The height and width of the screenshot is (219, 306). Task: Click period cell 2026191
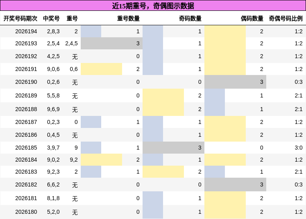click(x=26, y=69)
